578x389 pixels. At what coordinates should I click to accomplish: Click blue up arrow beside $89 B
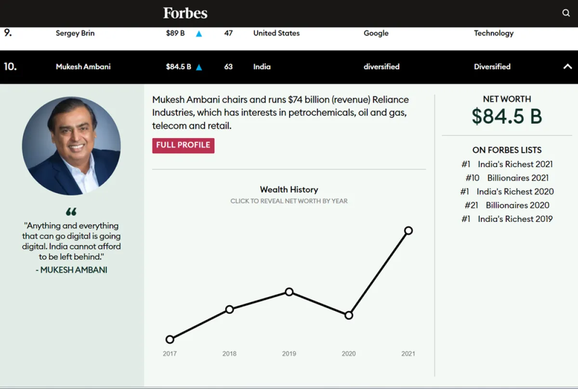pos(199,34)
